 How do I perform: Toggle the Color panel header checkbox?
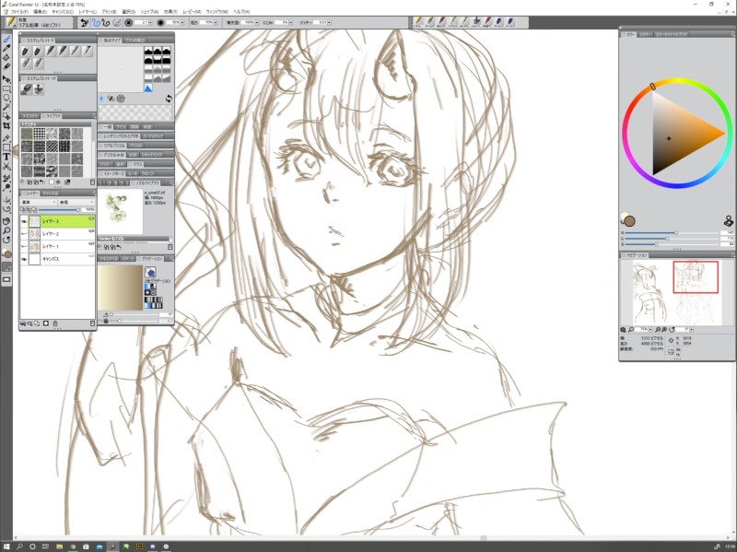pyautogui.click(x=624, y=34)
